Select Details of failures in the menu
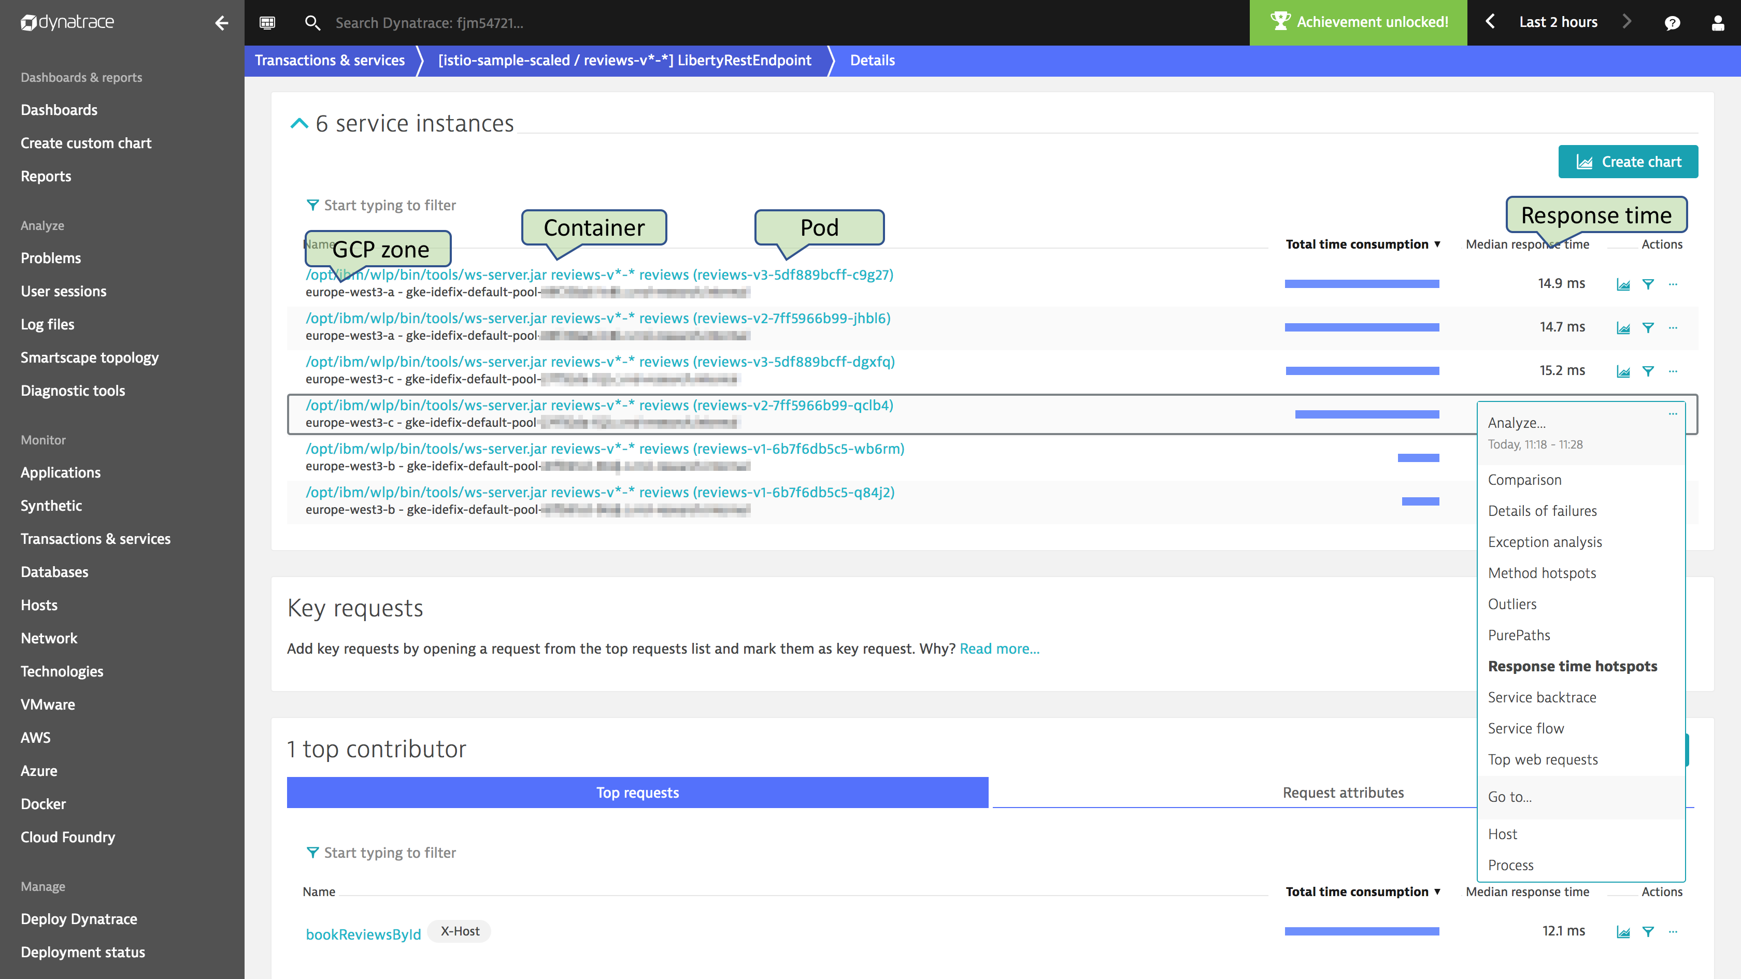 pos(1542,511)
